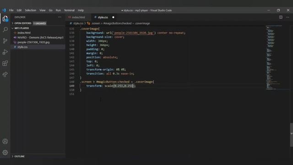
Task: Click the 'transition: all 0.3s ease-in' line
Action: (x=110, y=74)
